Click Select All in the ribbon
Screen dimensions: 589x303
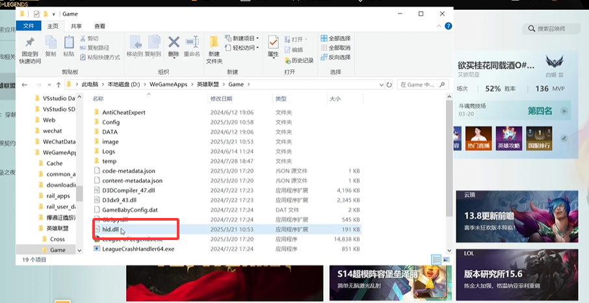[x=335, y=38]
